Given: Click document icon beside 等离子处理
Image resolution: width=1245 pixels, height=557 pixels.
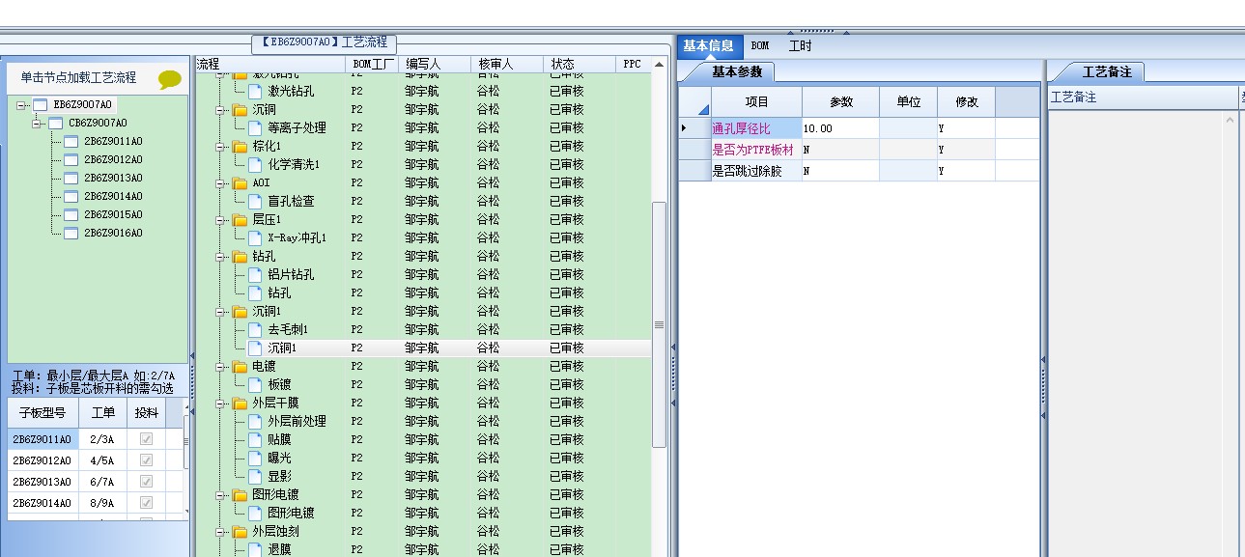Looking at the screenshot, I should click(x=255, y=127).
